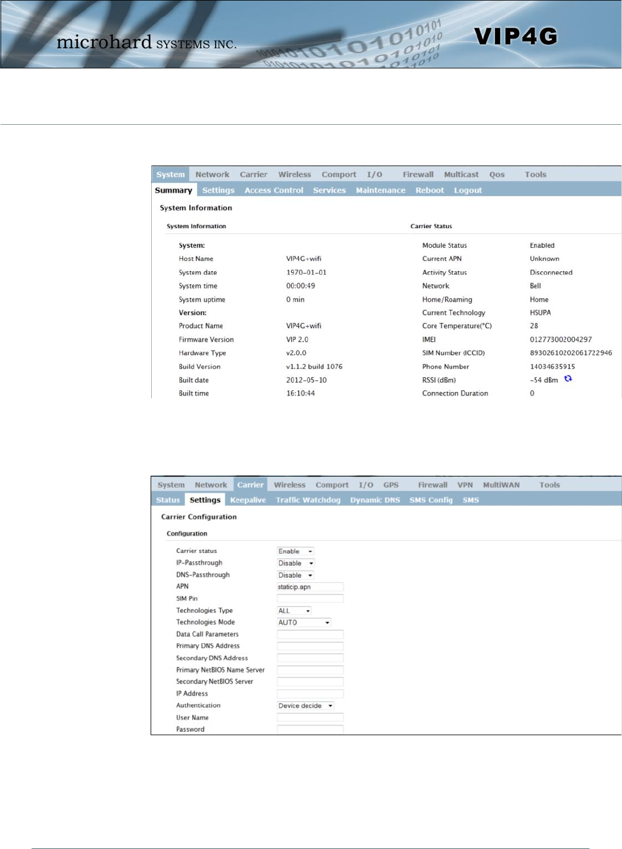Select Traffic Watchdog submenu
Image resolution: width=622 pixels, height=849 pixels.
click(x=308, y=500)
